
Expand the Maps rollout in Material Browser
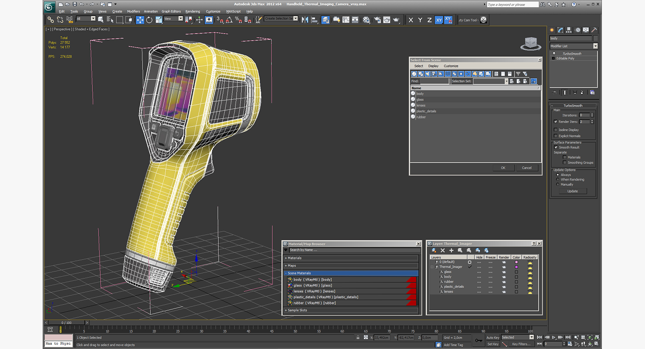351,265
